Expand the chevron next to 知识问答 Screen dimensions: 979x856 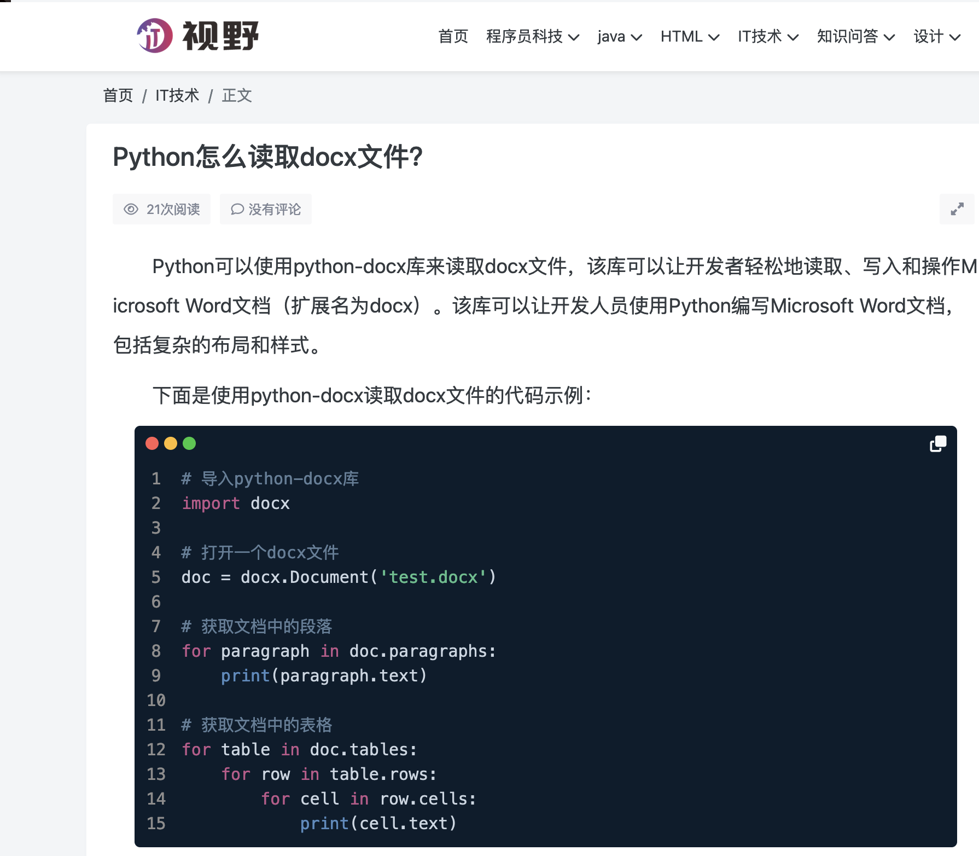point(889,37)
